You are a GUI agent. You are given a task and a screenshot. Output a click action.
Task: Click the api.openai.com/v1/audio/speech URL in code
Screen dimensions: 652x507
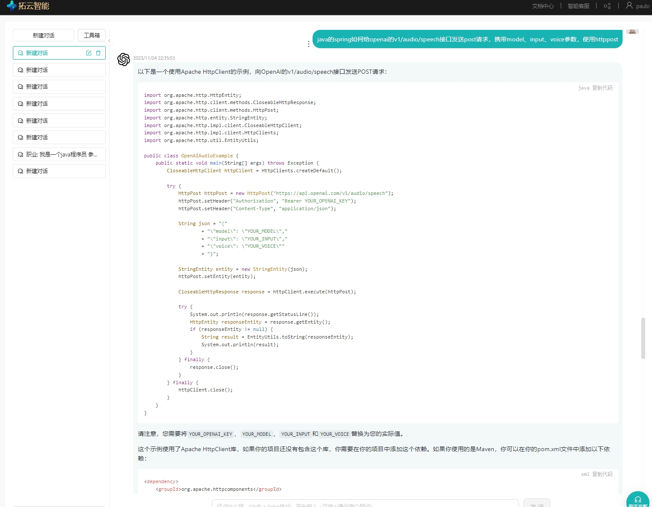[330, 194]
